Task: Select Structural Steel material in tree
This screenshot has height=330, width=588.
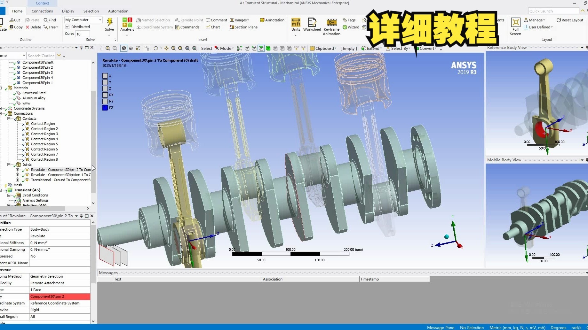Action: pyautogui.click(x=34, y=93)
